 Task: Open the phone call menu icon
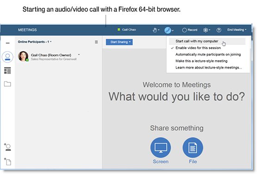click(168, 30)
